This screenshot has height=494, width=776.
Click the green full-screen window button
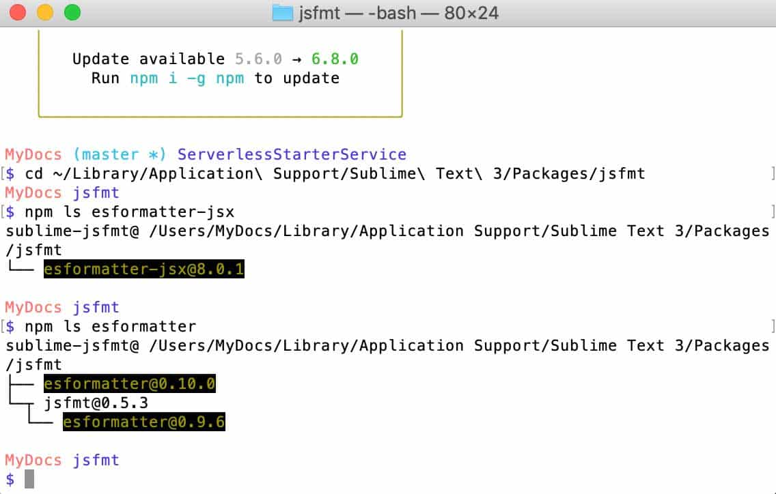71,12
